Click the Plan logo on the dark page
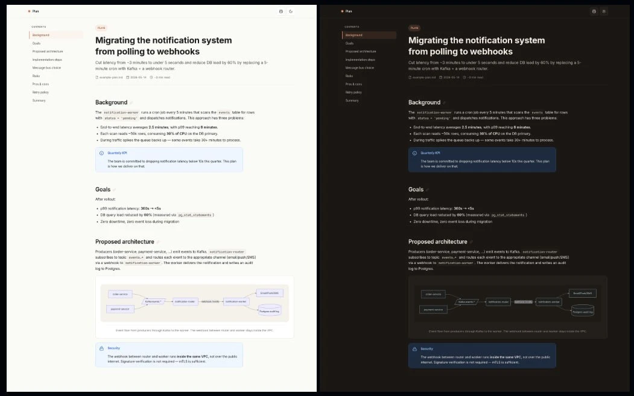The image size is (634, 396). tap(346, 11)
